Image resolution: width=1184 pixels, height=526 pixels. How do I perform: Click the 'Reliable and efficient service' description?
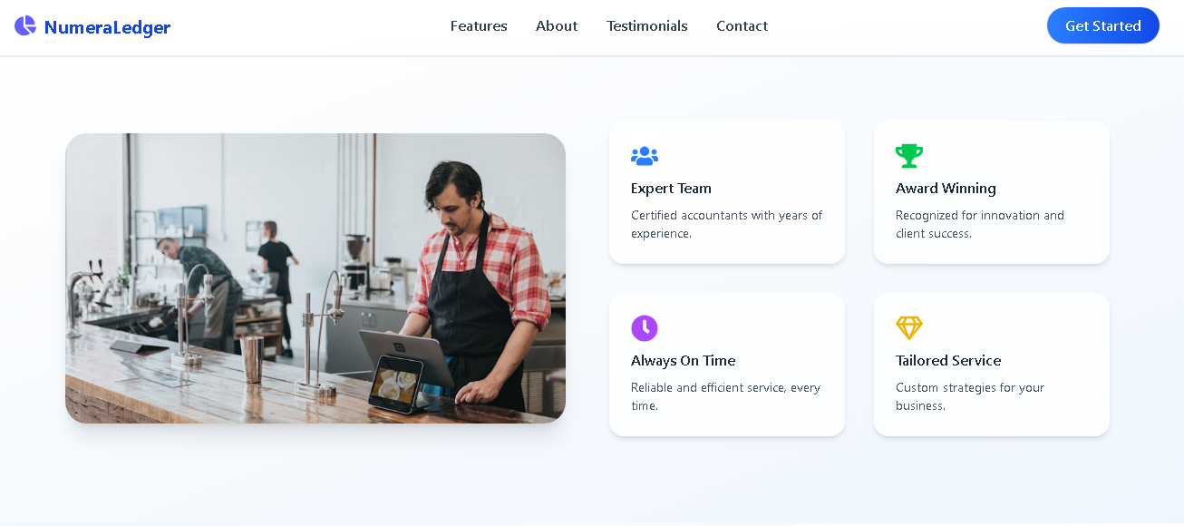pos(725,396)
